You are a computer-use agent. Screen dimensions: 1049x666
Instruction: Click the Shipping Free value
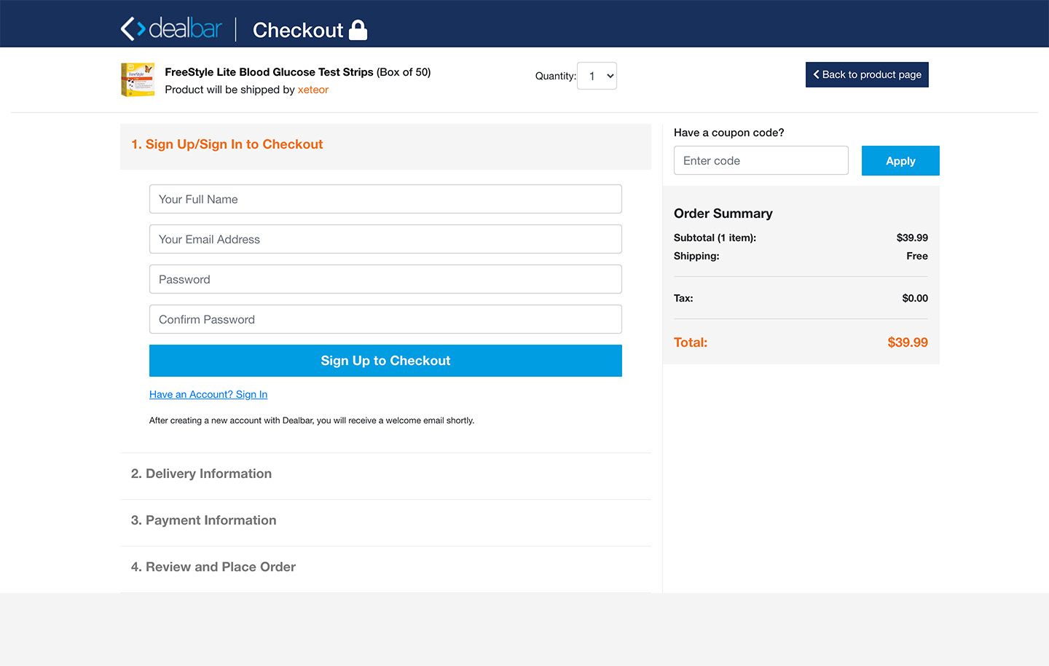coord(917,256)
